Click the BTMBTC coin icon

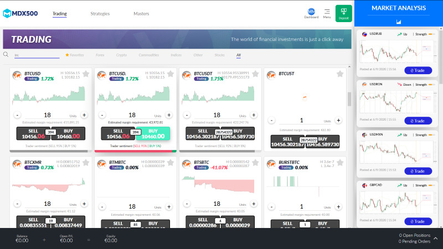click(102, 164)
